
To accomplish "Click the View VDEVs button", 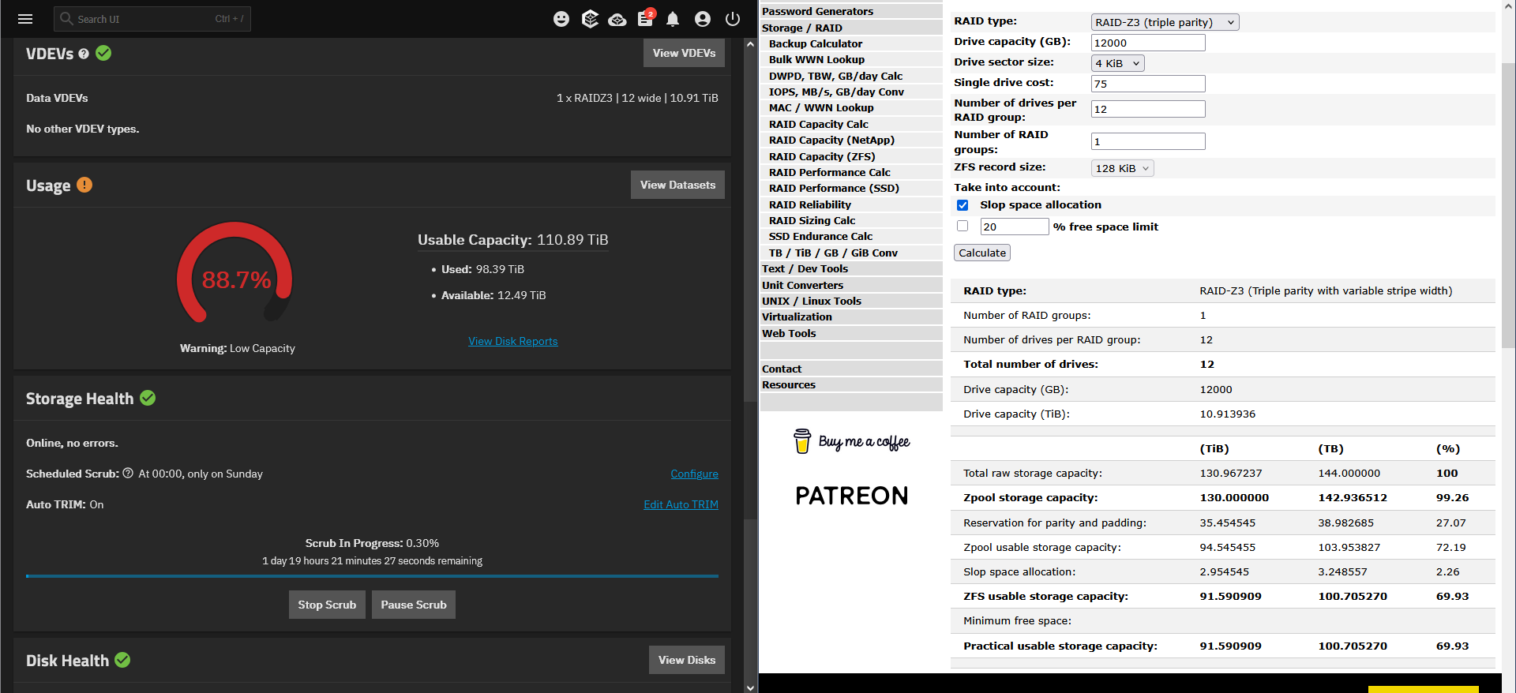I will point(684,53).
